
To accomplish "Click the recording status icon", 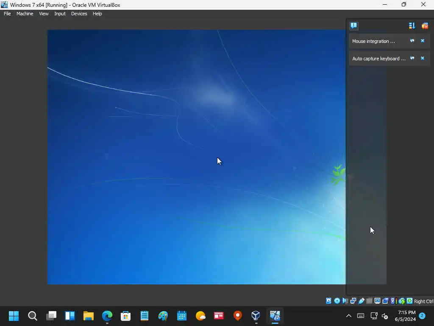I will click(385, 301).
